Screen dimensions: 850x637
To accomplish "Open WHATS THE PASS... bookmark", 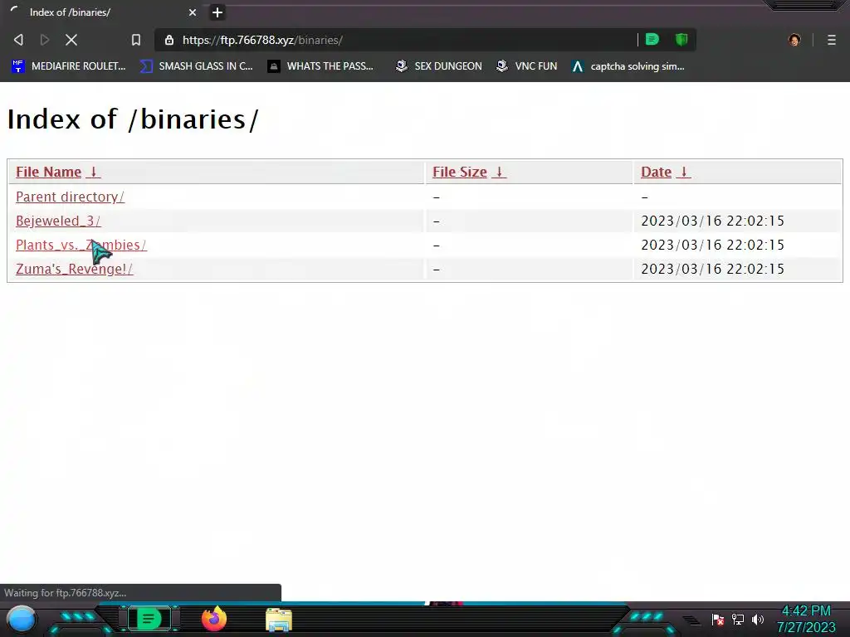I will (x=321, y=66).
